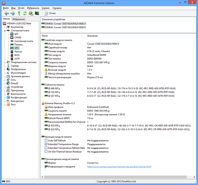
Task: Open the Справка menu
Action: [x=57, y=8]
